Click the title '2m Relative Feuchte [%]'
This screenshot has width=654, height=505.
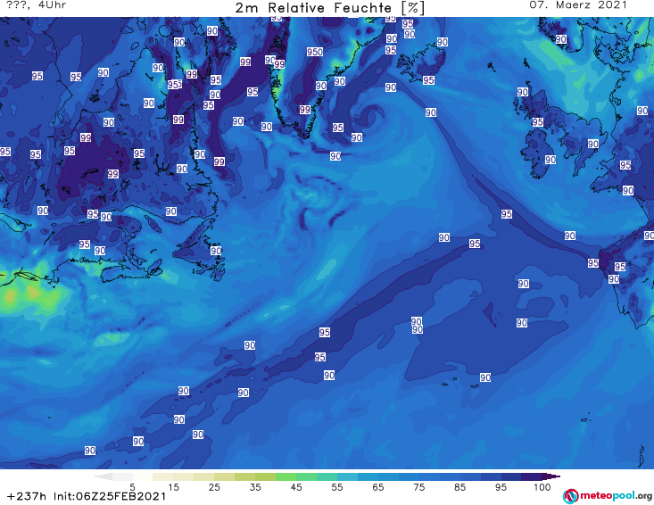point(330,8)
